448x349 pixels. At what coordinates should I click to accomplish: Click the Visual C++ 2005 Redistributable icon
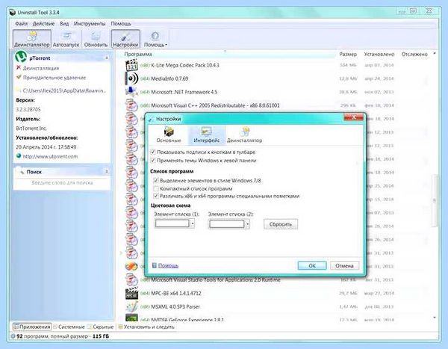click(x=131, y=105)
